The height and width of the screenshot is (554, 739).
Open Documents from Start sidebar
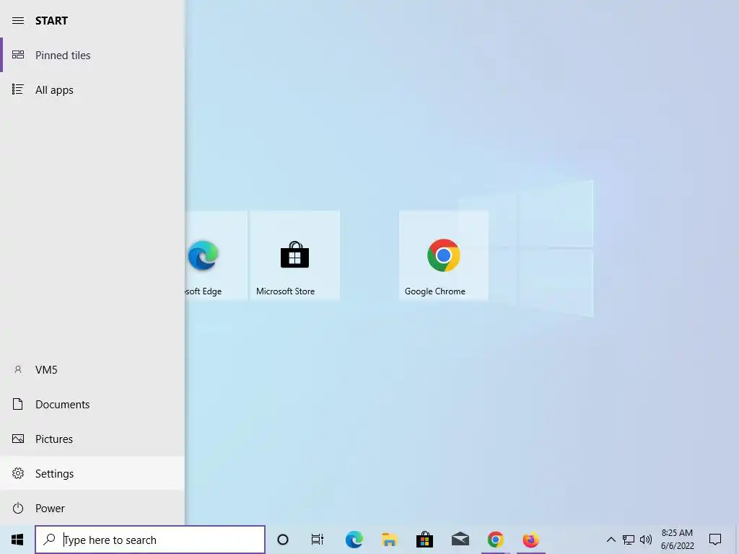click(x=92, y=404)
